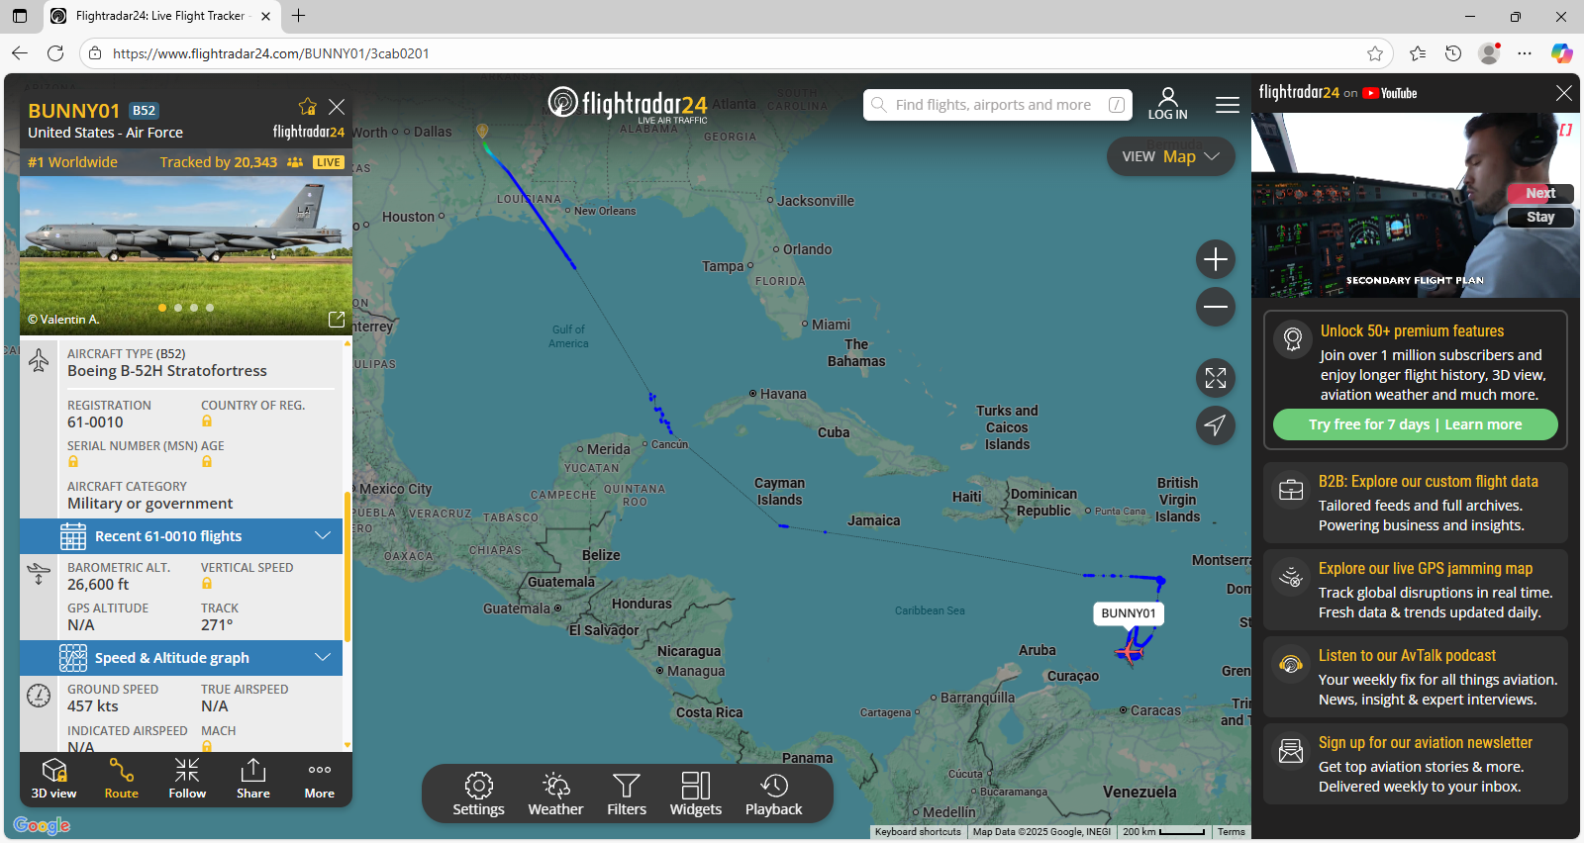Click Boeing B-52H Stratofortress aircraft type

167,371
